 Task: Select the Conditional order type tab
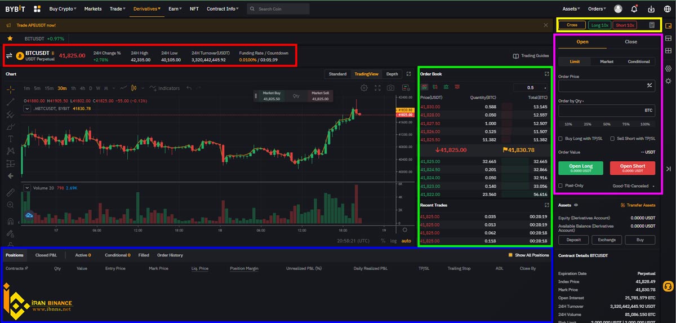(x=639, y=61)
